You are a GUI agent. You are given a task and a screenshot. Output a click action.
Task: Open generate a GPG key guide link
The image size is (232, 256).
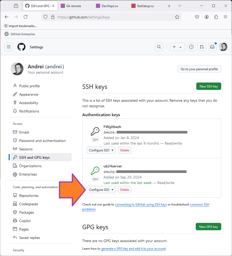(x=133, y=248)
